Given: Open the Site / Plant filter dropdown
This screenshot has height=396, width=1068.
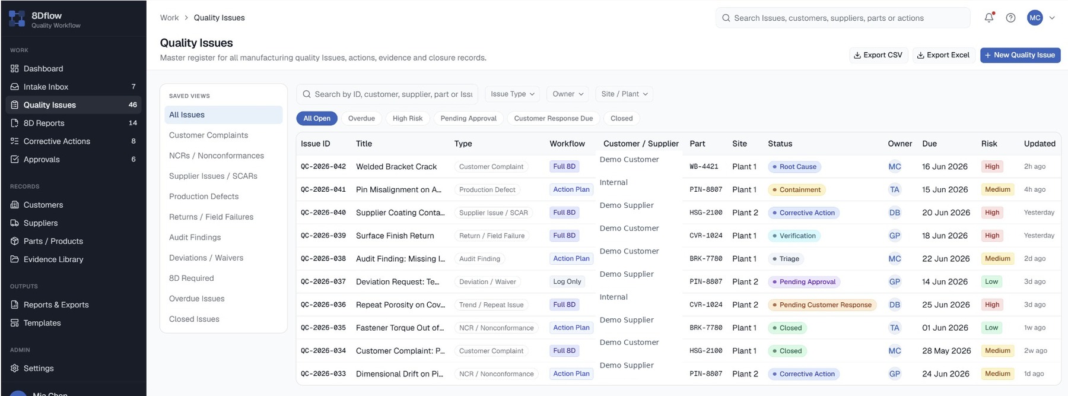Looking at the screenshot, I should coord(624,94).
